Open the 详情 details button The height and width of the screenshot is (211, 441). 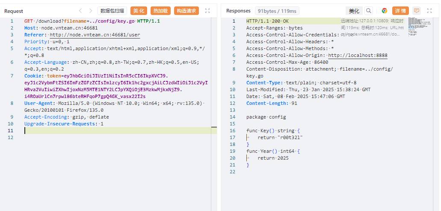[x=400, y=11]
